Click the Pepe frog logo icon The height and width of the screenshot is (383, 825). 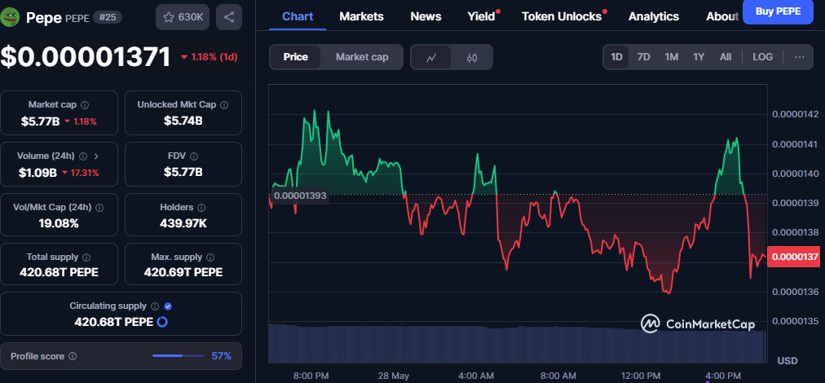coord(10,17)
